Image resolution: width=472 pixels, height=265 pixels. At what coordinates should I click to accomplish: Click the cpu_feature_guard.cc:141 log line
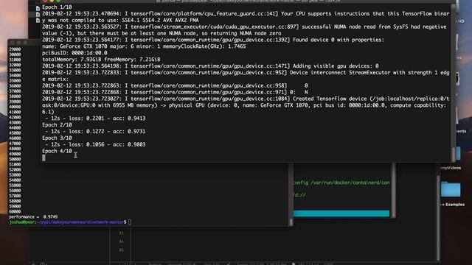click(x=246, y=13)
